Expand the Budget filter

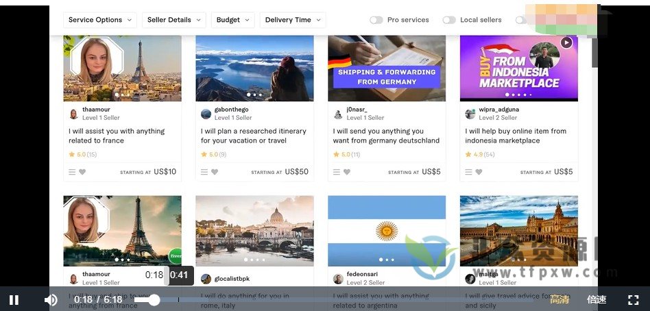click(x=232, y=20)
